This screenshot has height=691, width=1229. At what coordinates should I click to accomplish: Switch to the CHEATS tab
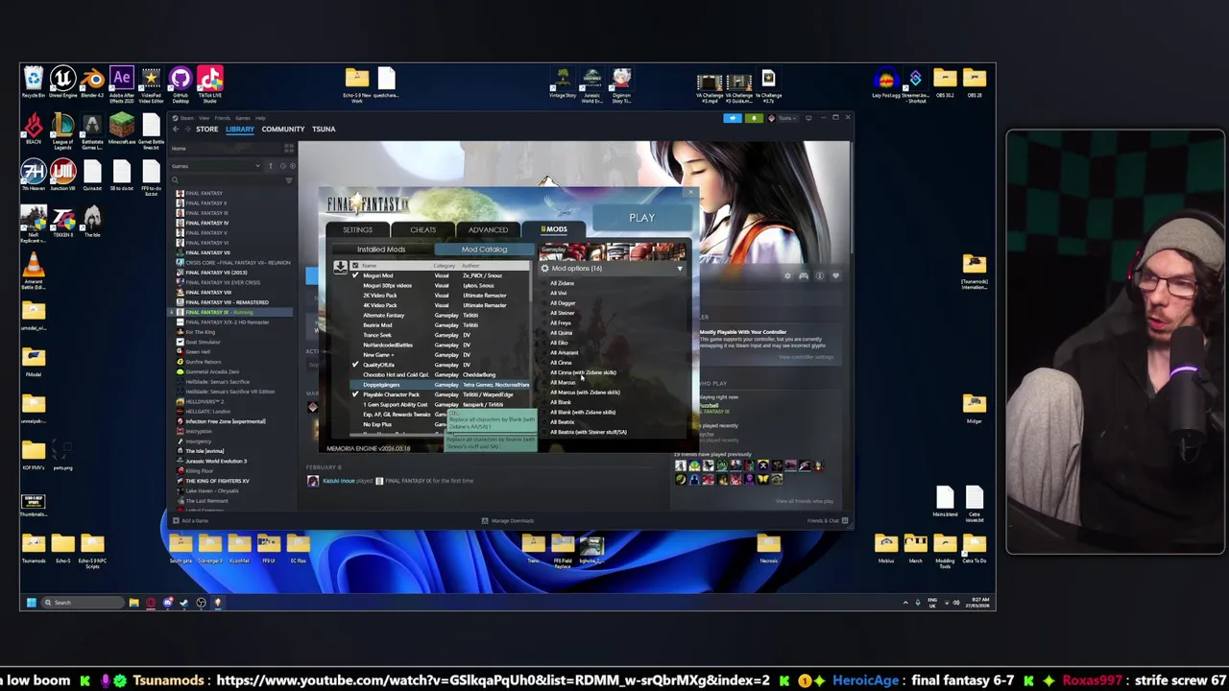coord(422,229)
